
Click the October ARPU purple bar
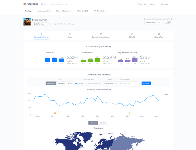coord(135,60)
